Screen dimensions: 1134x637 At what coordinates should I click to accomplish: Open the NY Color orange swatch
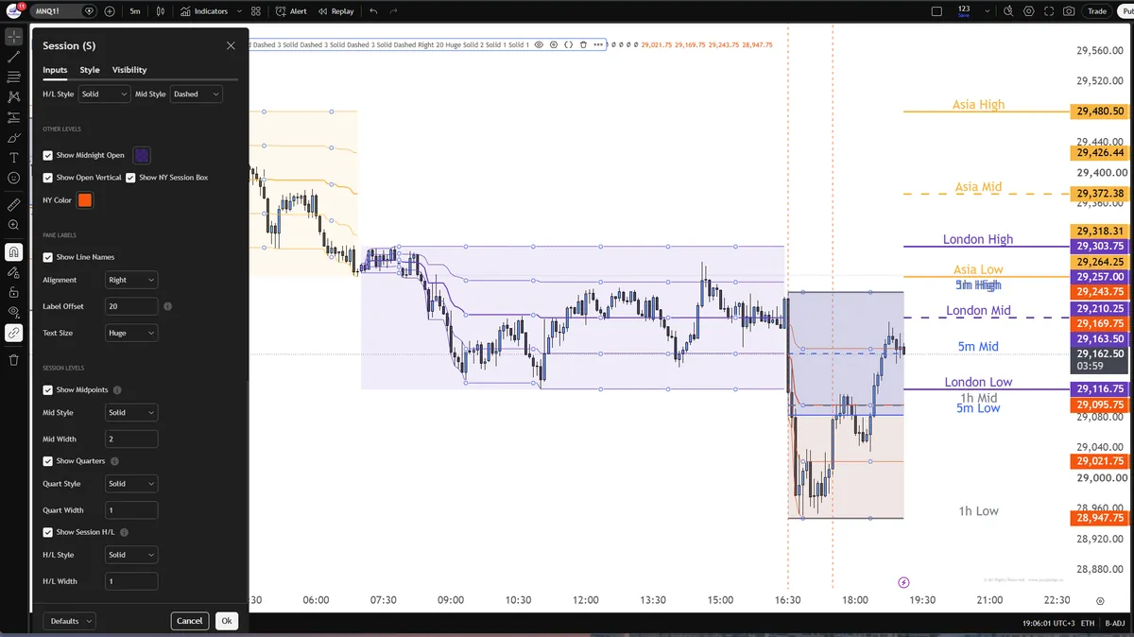[x=85, y=200]
